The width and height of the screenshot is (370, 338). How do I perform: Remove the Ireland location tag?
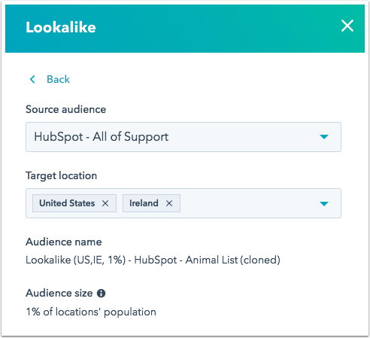click(169, 203)
